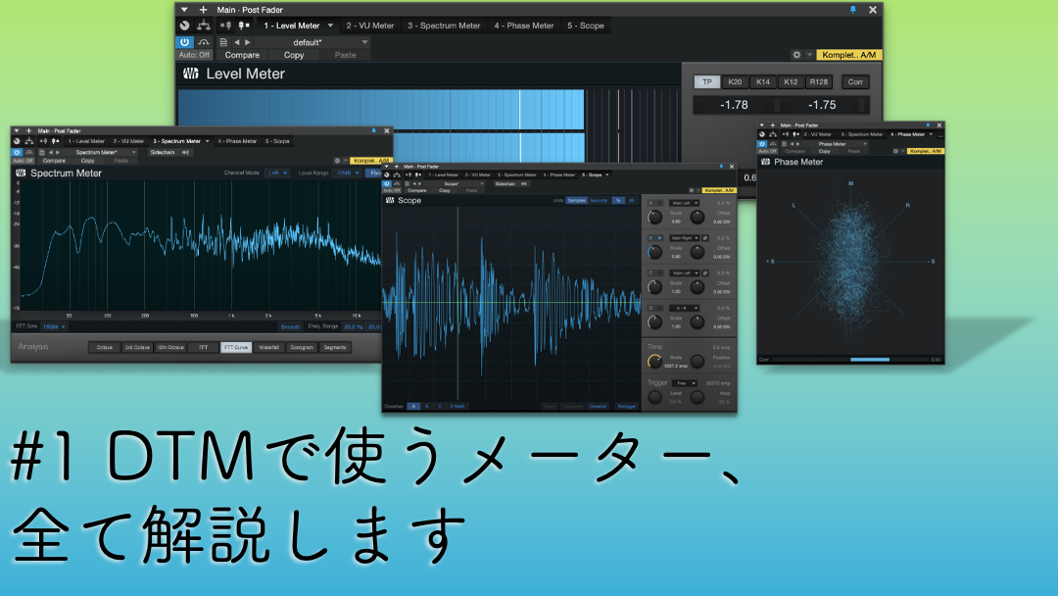Screen dimensions: 1058x596
Task: Click the Komplet.. A/M yellow label in Level Meter
Action: [x=848, y=55]
